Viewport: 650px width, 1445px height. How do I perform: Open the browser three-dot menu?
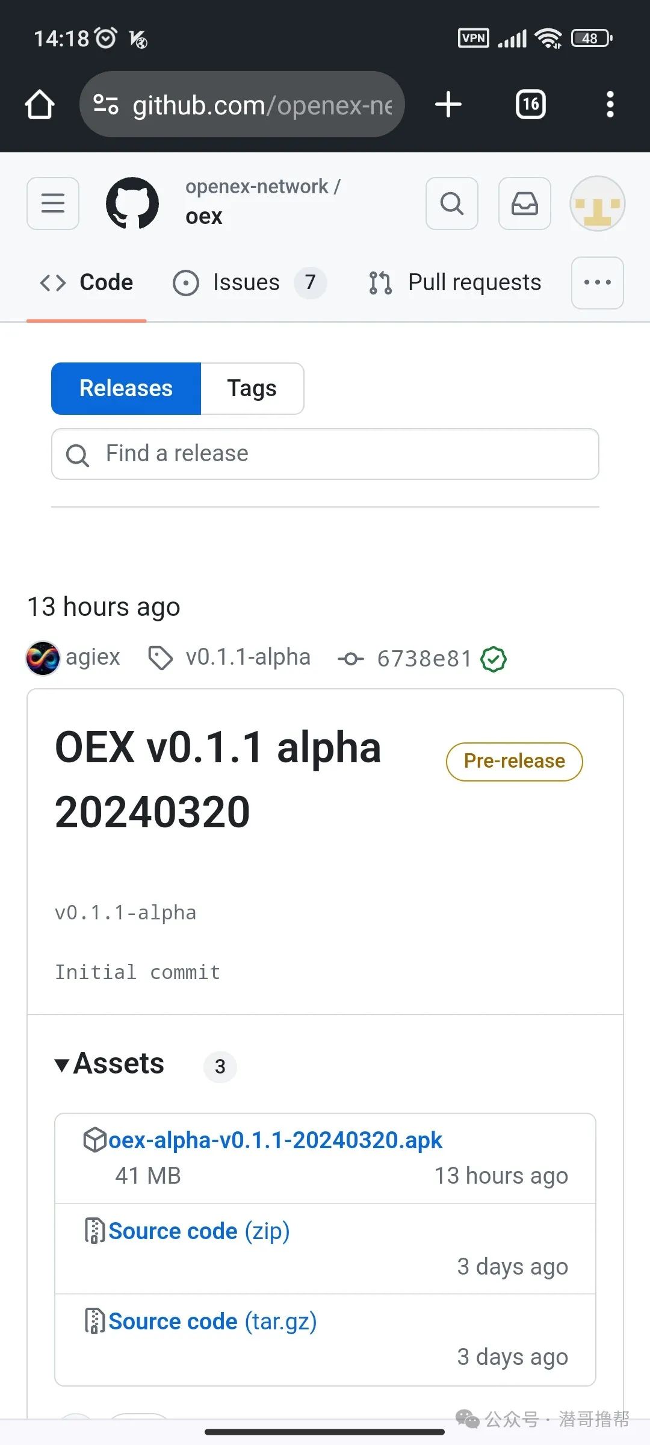[x=610, y=104]
